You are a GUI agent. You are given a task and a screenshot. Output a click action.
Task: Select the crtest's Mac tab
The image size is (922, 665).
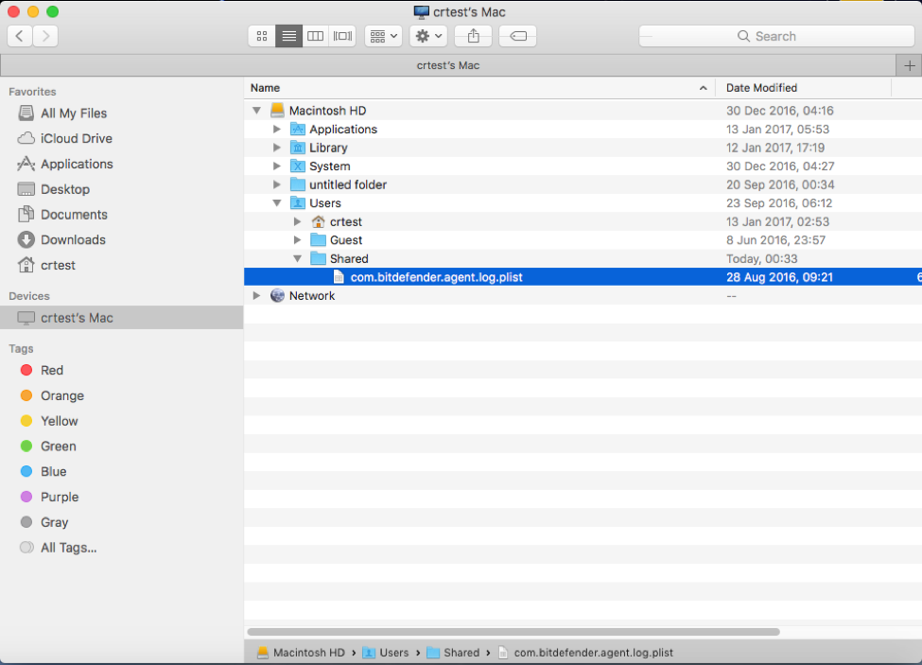point(448,65)
